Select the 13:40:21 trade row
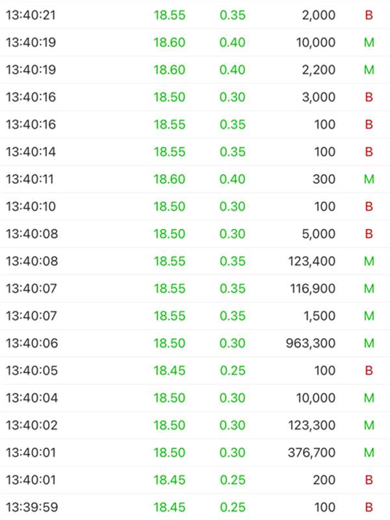 click(195, 15)
